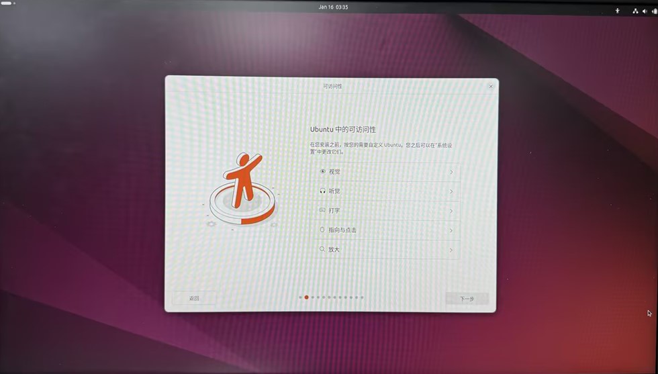658x374 pixels.
Task: Click the 放大 label text
Action: coord(334,249)
